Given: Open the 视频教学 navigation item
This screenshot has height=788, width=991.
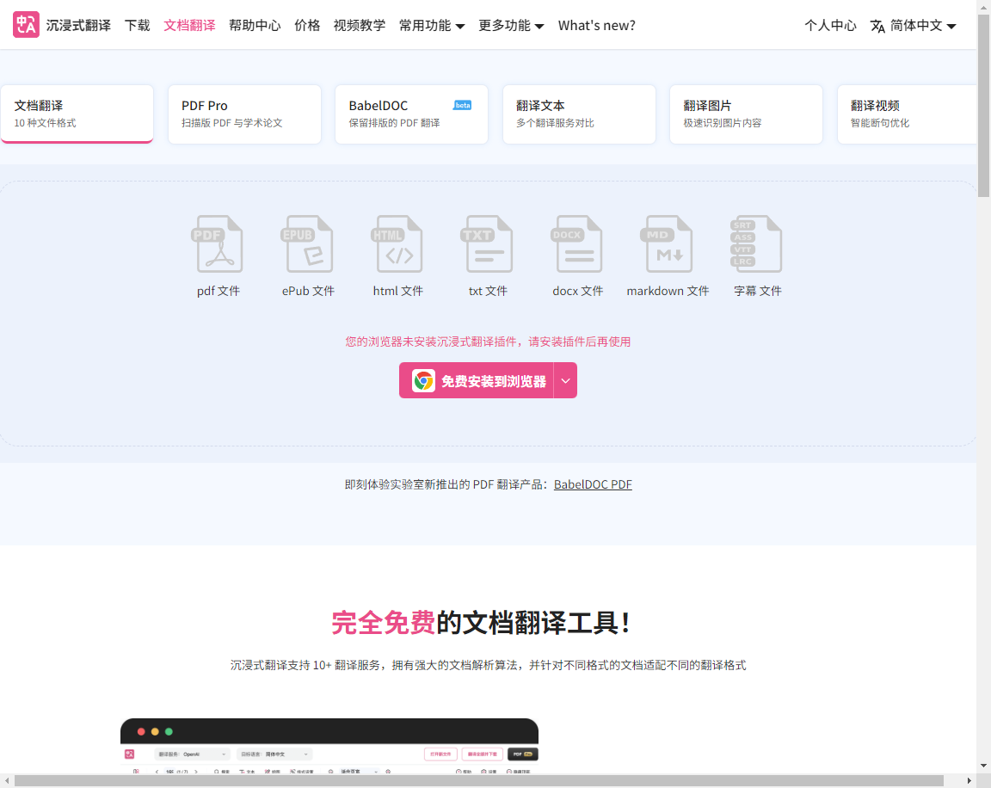Looking at the screenshot, I should pyautogui.click(x=360, y=25).
